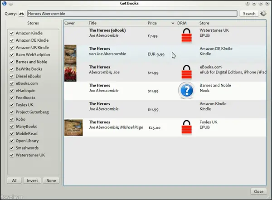Click the grey round button beside globe icon

11,3
